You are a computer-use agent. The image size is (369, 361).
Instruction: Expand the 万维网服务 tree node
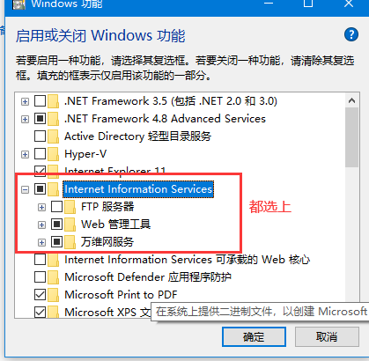41,242
